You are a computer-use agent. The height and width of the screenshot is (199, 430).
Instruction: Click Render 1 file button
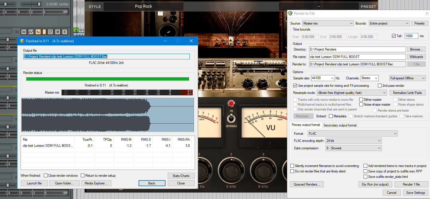pos(411,184)
